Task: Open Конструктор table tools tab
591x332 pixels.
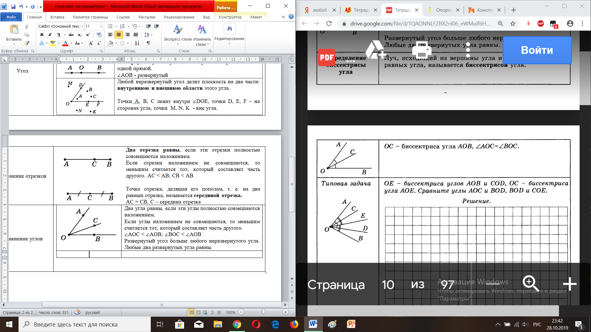Action: [x=230, y=17]
